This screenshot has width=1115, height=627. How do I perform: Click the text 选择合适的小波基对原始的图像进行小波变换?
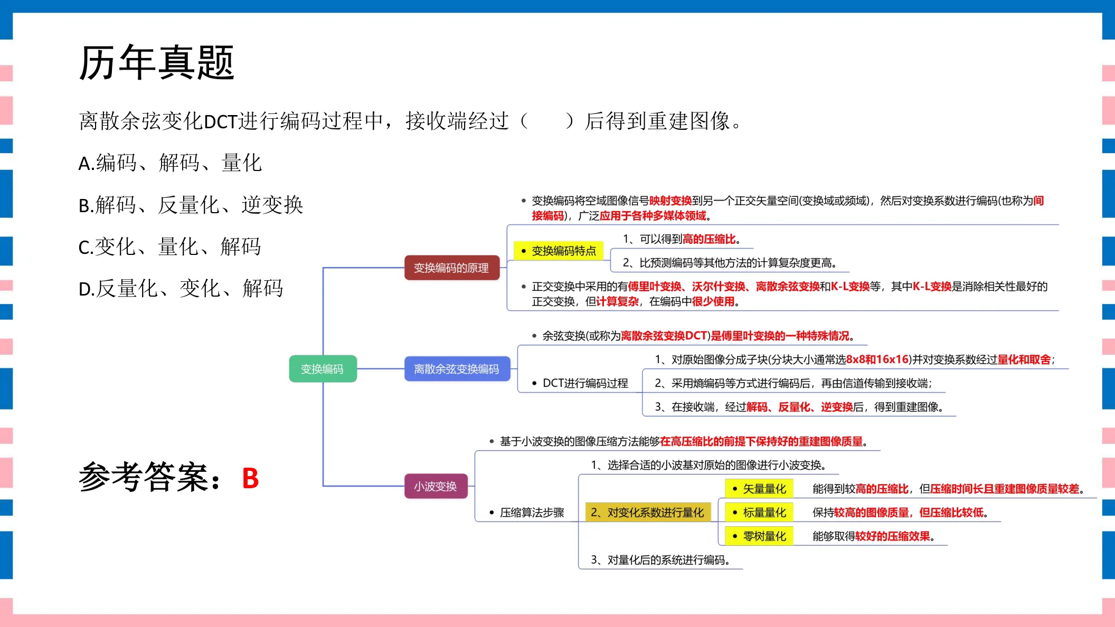pyautogui.click(x=708, y=465)
